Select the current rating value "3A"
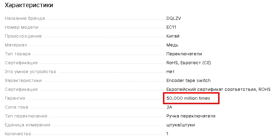 click(169, 107)
